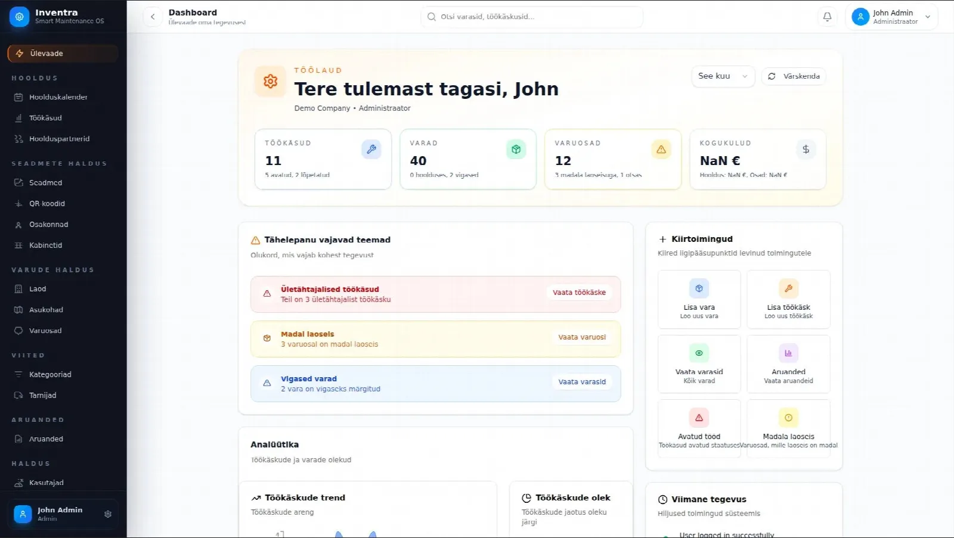The width and height of the screenshot is (954, 538).
Task: Click the Inventra logo icon
Action: 20,17
